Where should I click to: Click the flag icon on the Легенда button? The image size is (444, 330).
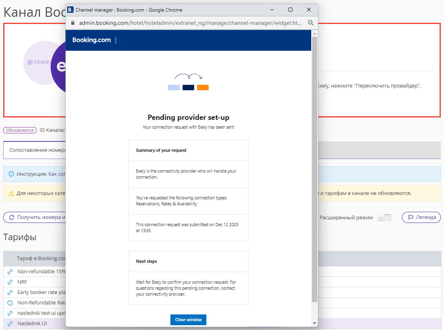click(x=410, y=217)
